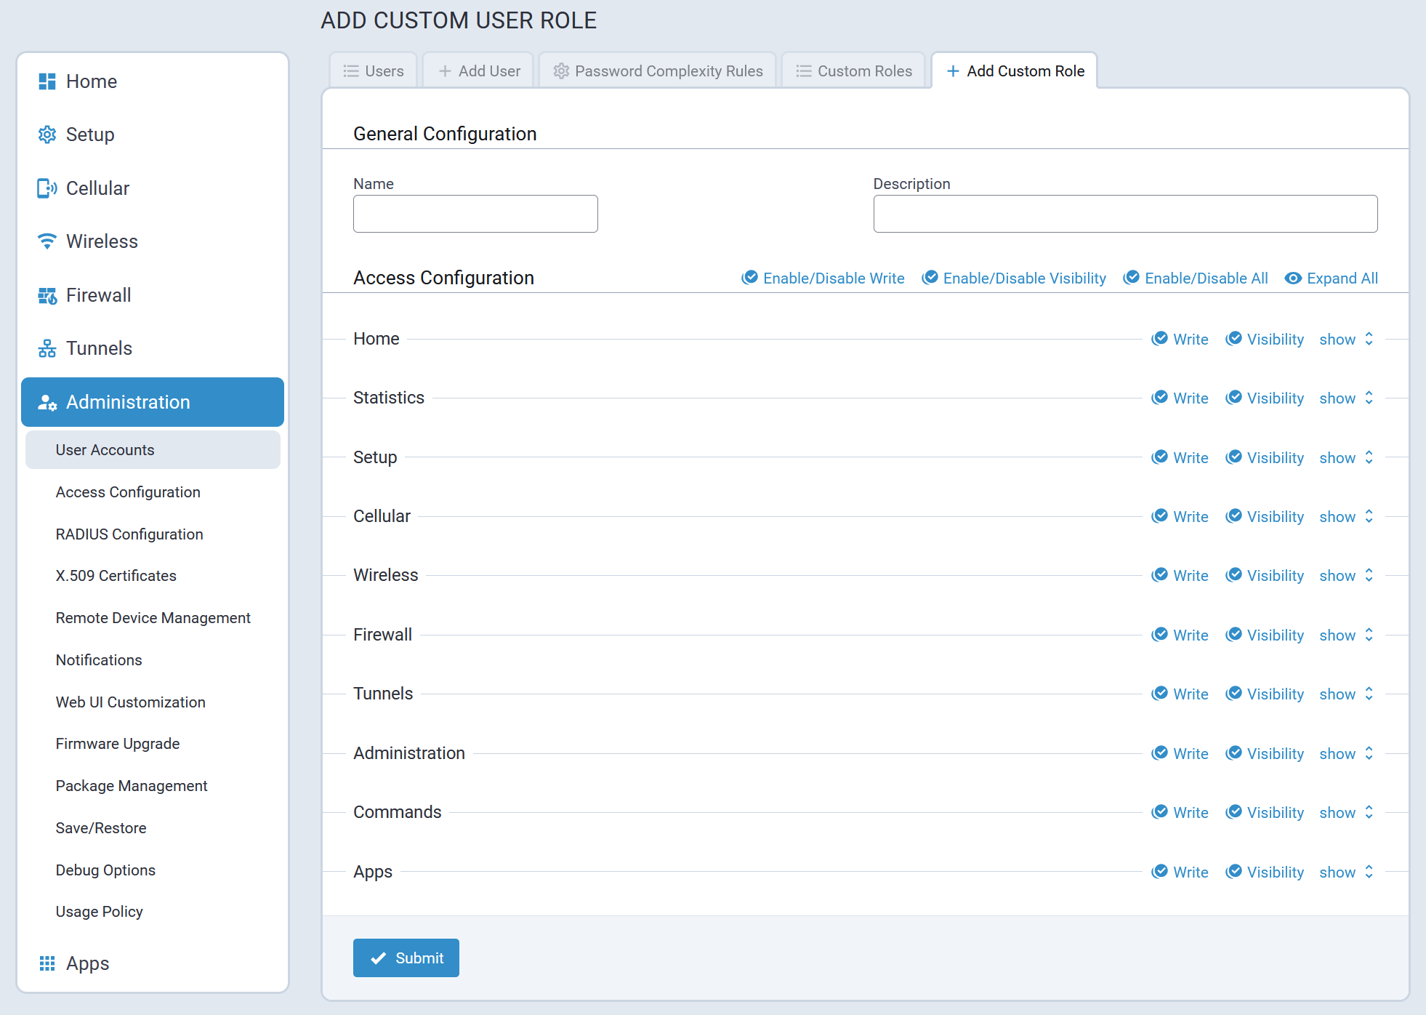Click the Tunnels network icon

tap(47, 348)
